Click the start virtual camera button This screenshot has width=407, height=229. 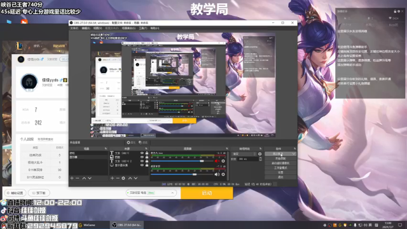[280, 163]
